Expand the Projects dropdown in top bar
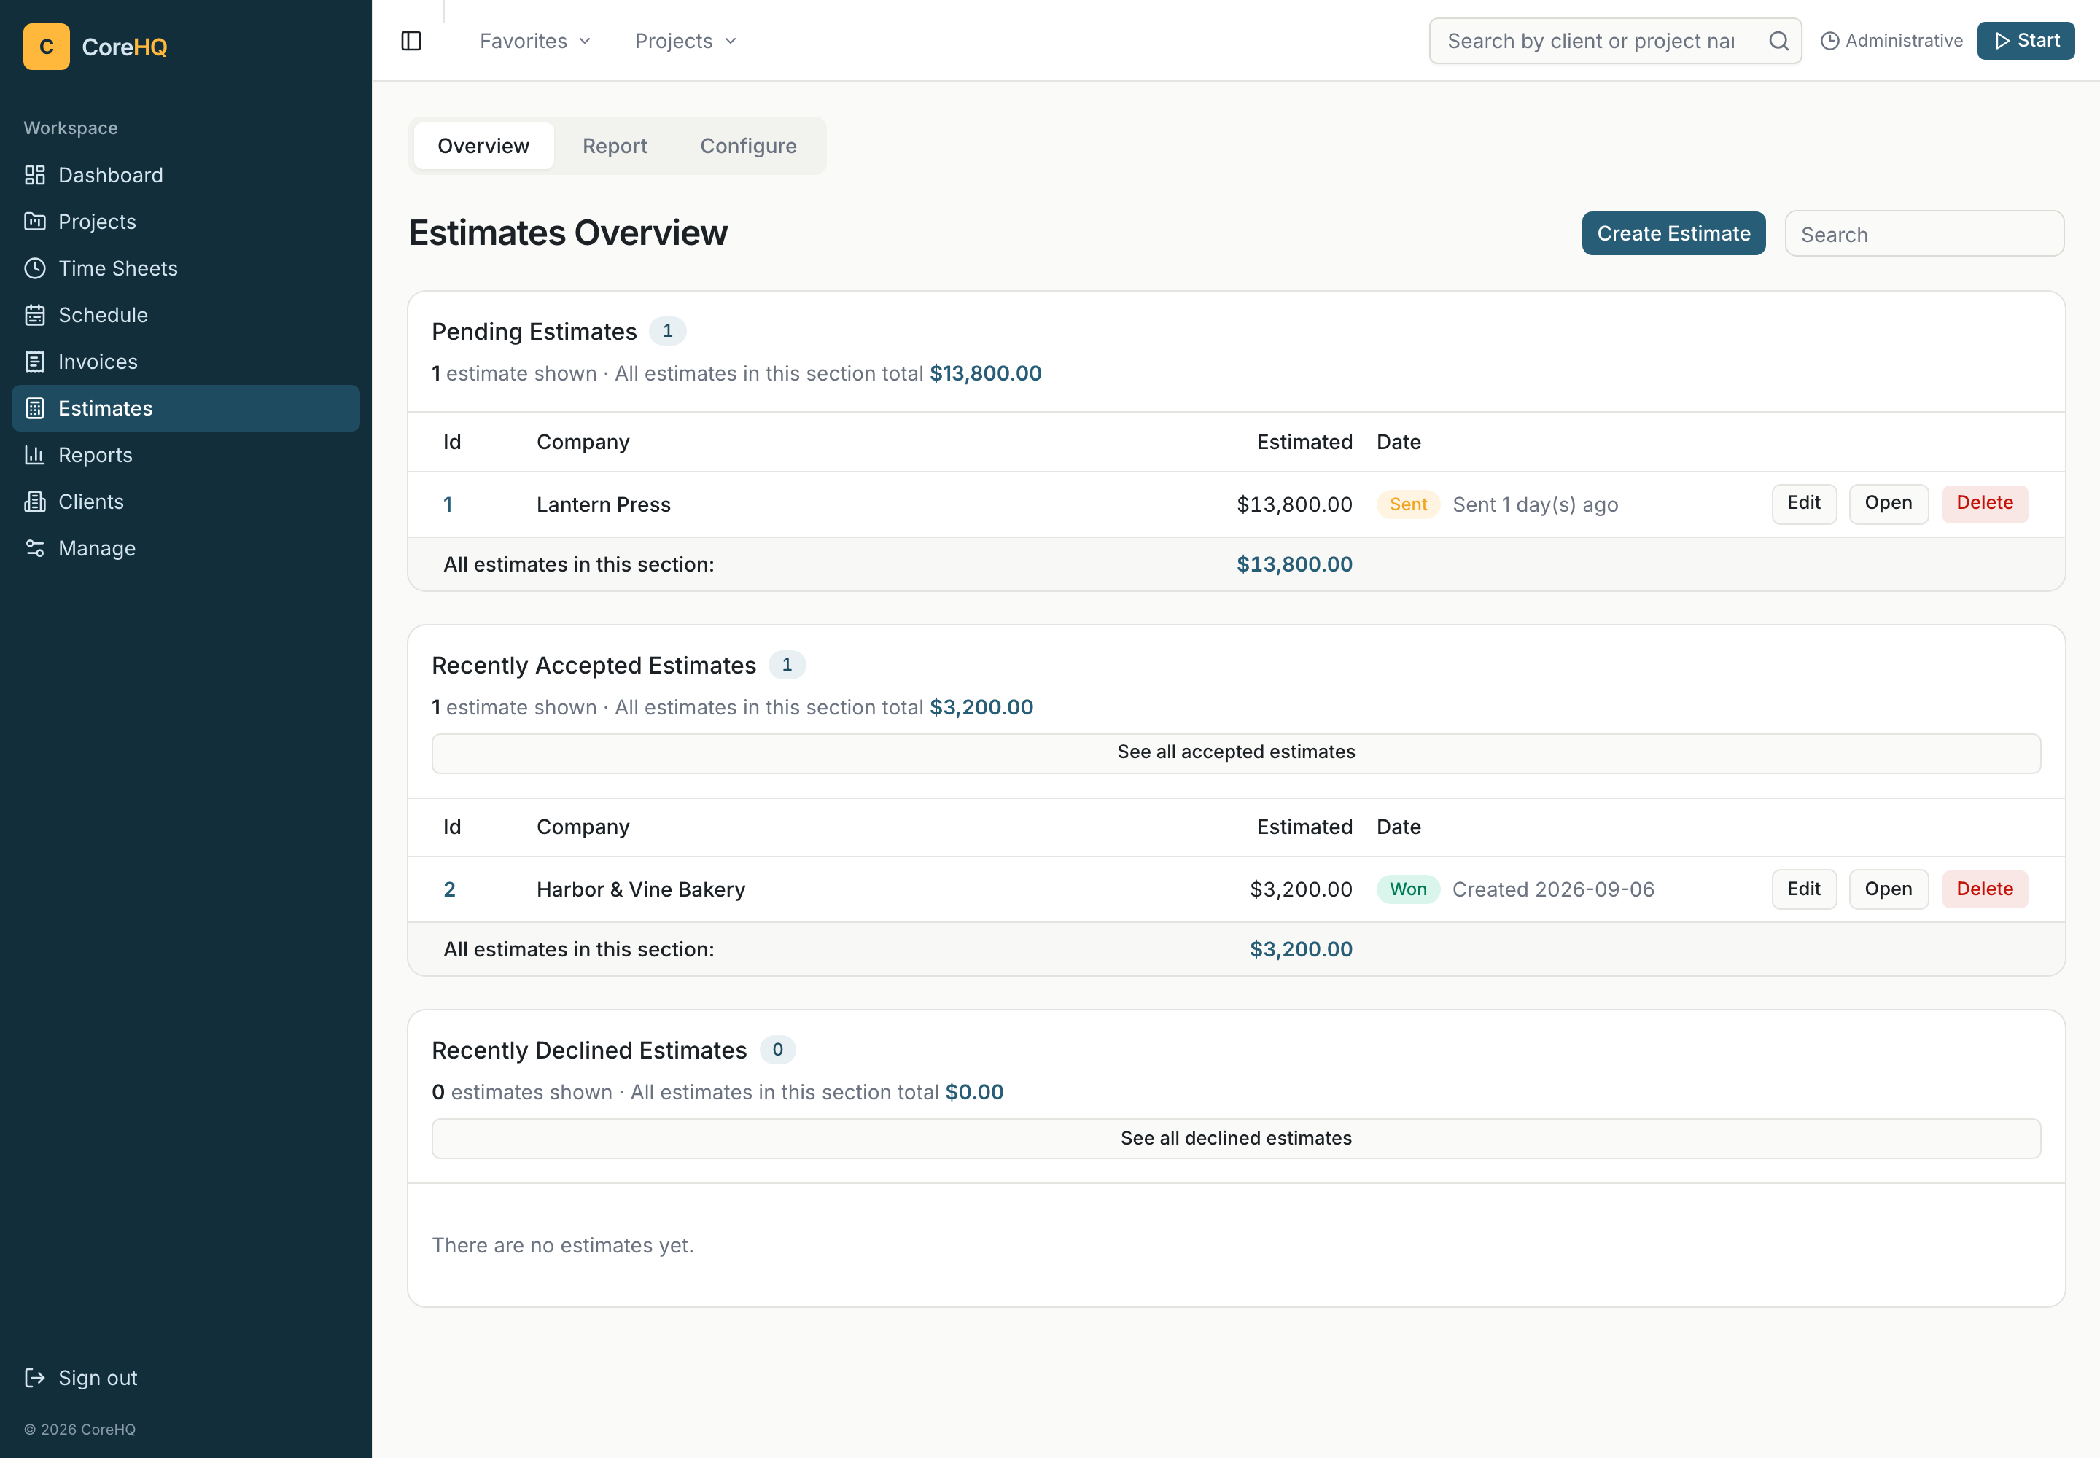 [685, 41]
